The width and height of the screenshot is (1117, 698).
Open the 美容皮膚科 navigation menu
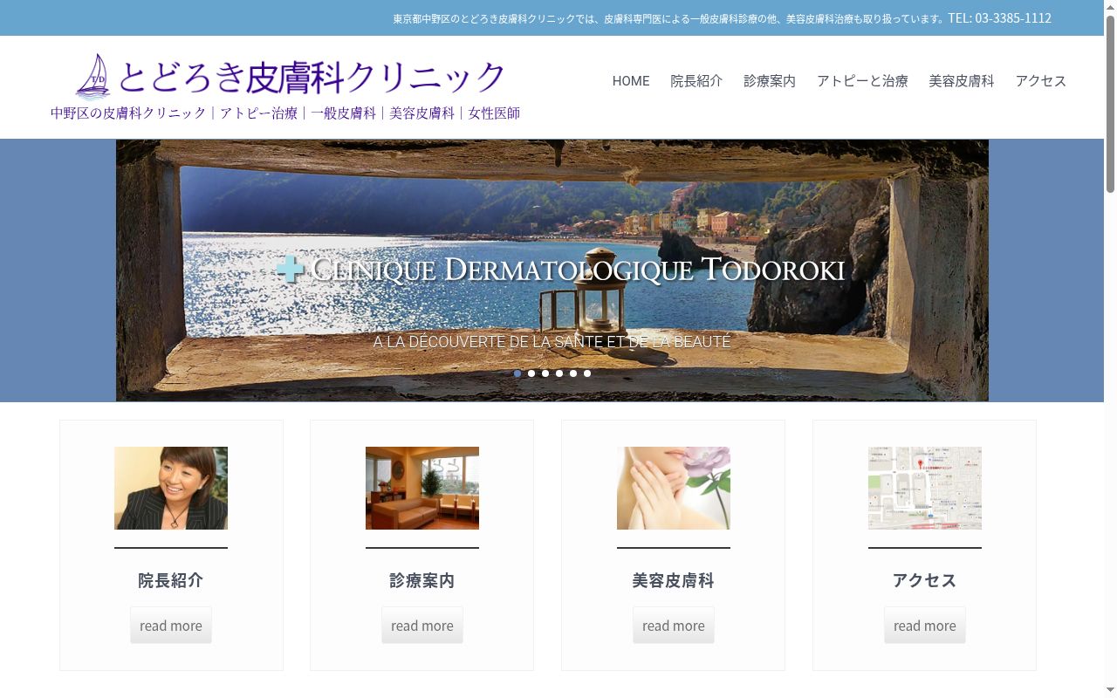click(x=962, y=80)
